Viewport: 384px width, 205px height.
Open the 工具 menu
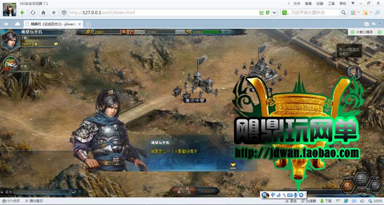click(331, 3)
